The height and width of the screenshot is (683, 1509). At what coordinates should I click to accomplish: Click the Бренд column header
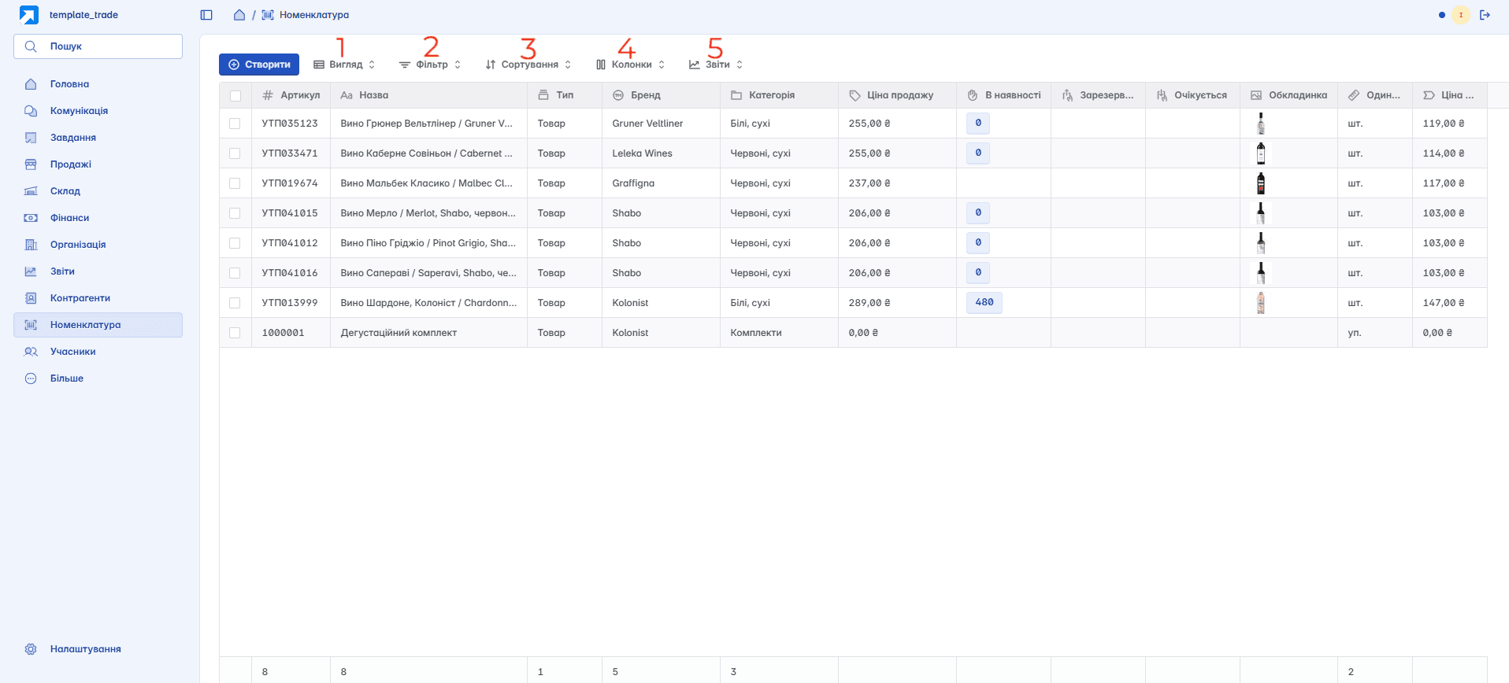661,95
